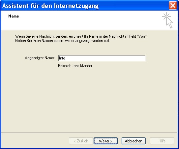Click the disabled Hilfe button
The height and width of the screenshot is (149, 179).
pos(162,141)
